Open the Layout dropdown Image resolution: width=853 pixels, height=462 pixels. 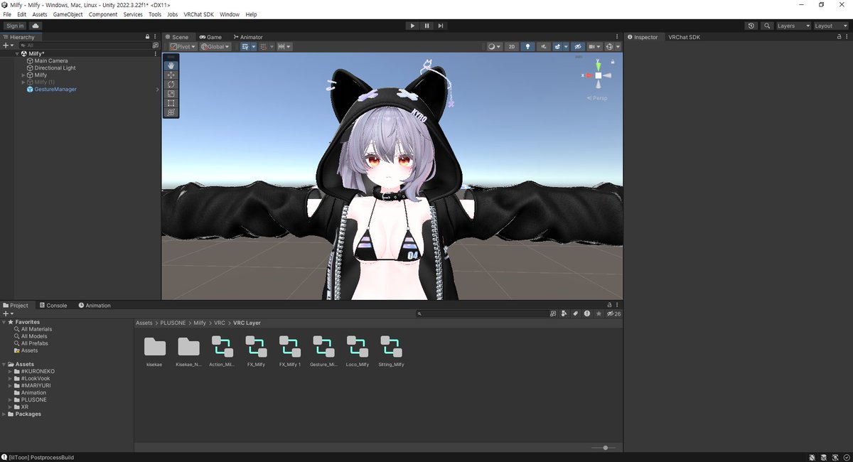[830, 26]
